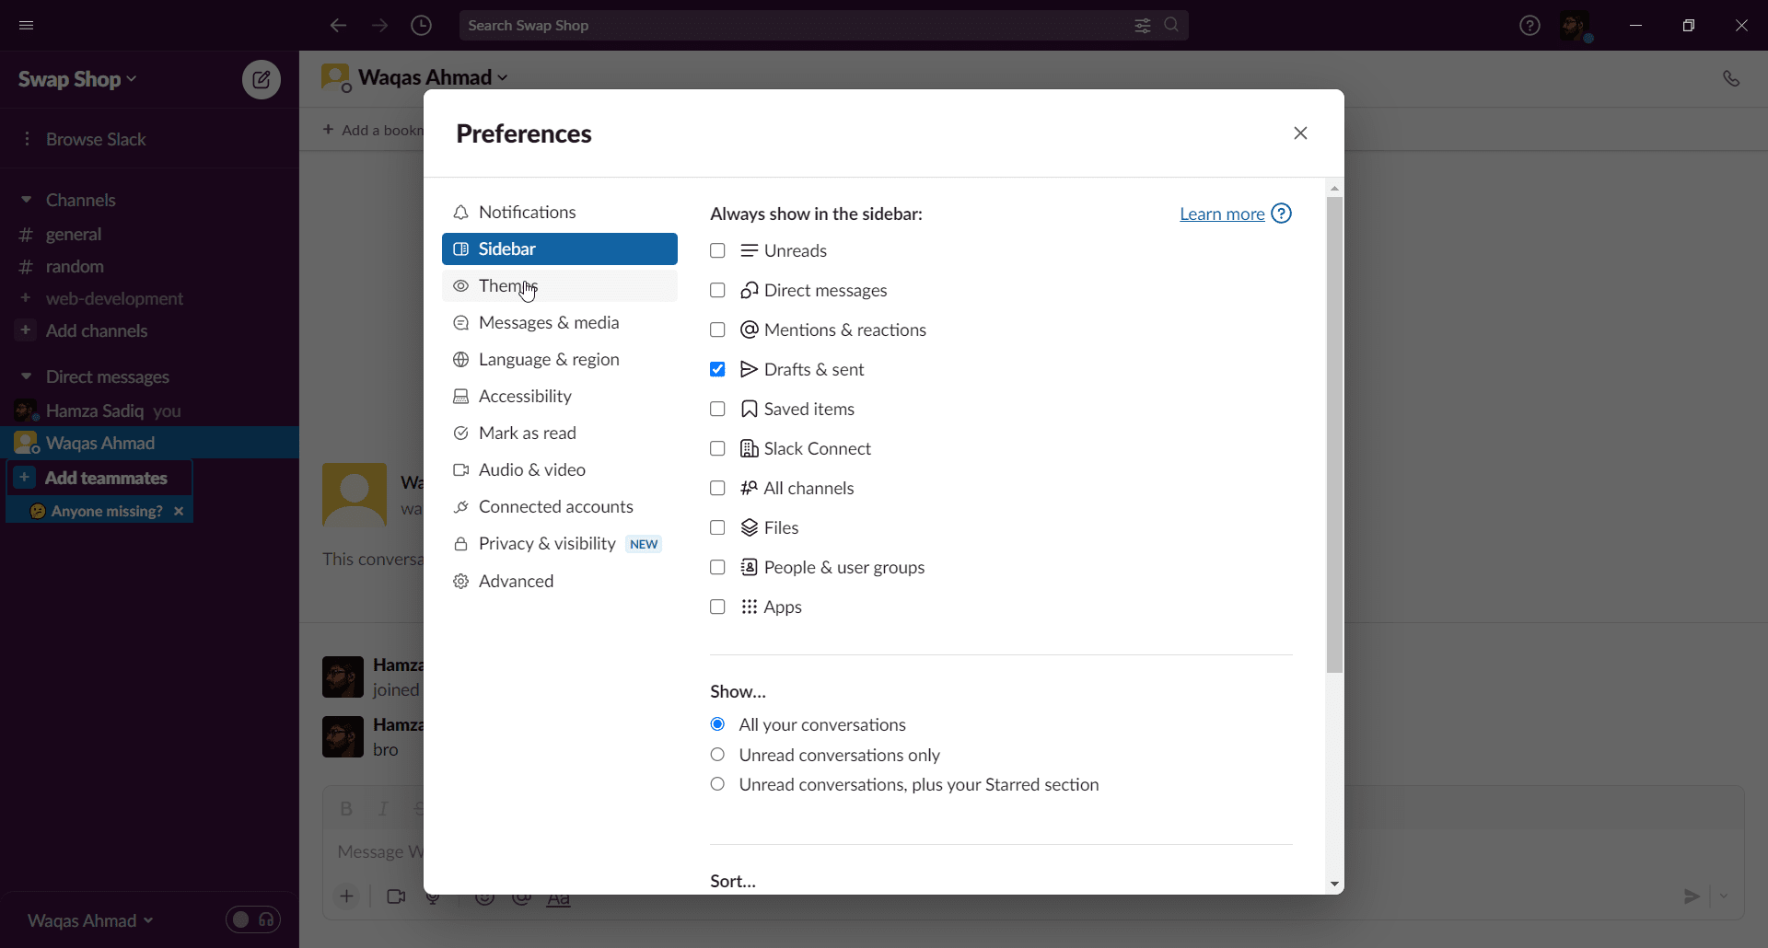Click the Preferences scroll down arrow

tap(1334, 884)
